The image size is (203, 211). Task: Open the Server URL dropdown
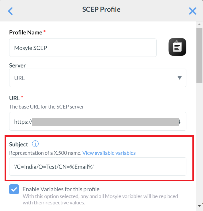pos(98,78)
